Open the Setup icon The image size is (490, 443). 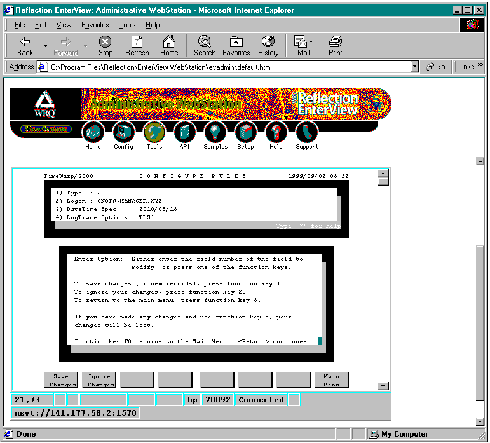click(x=245, y=132)
